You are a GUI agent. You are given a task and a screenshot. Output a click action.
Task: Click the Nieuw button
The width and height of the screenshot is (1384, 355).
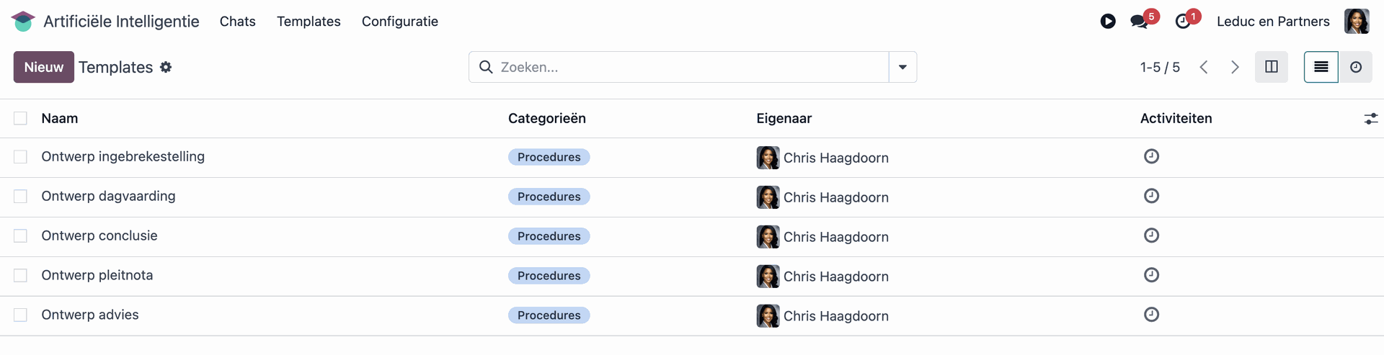point(44,67)
